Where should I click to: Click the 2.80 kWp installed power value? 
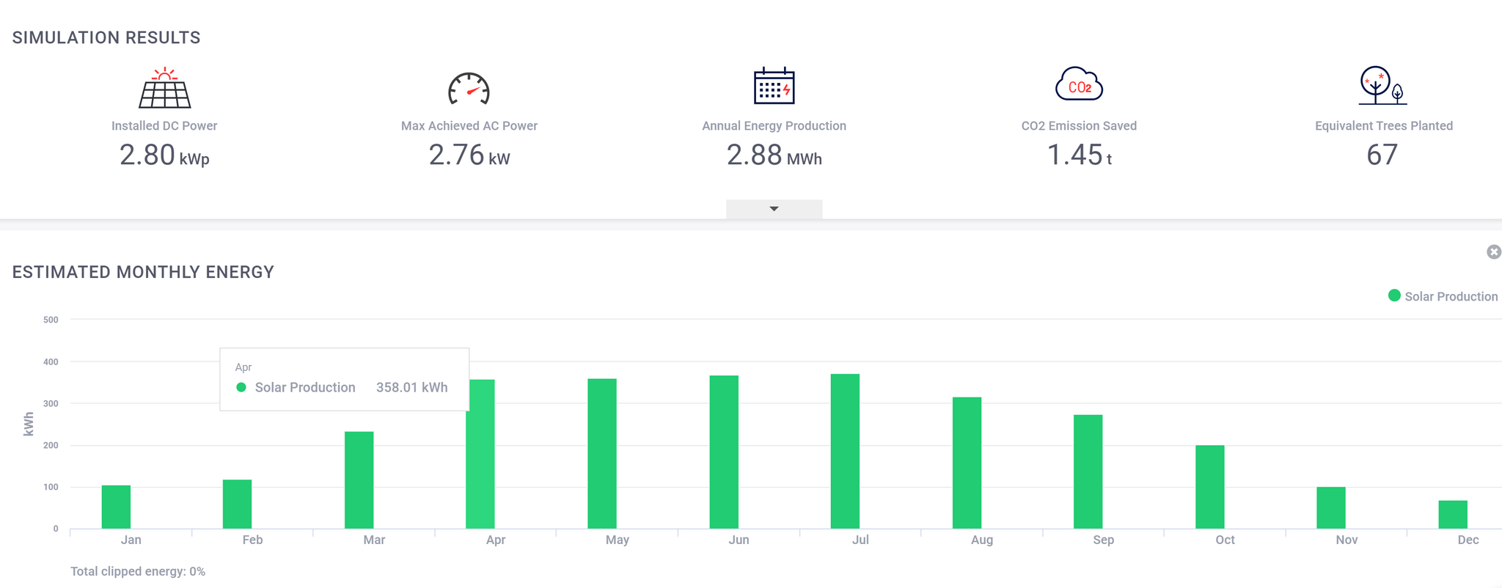click(164, 155)
